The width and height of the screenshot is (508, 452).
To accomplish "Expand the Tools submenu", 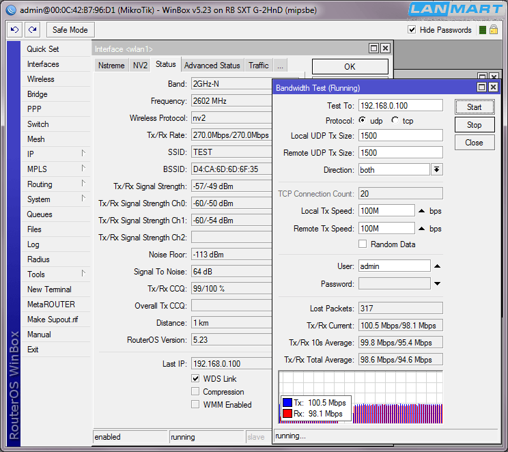I will [x=83, y=273].
